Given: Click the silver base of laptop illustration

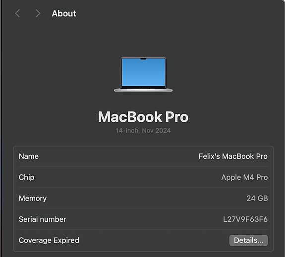Looking at the screenshot, I should tap(143, 90).
